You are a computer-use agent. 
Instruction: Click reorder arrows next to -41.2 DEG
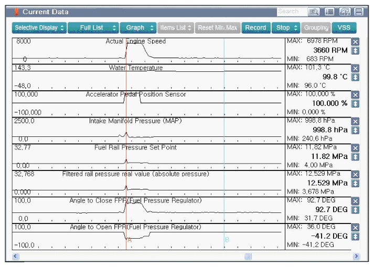point(355,236)
